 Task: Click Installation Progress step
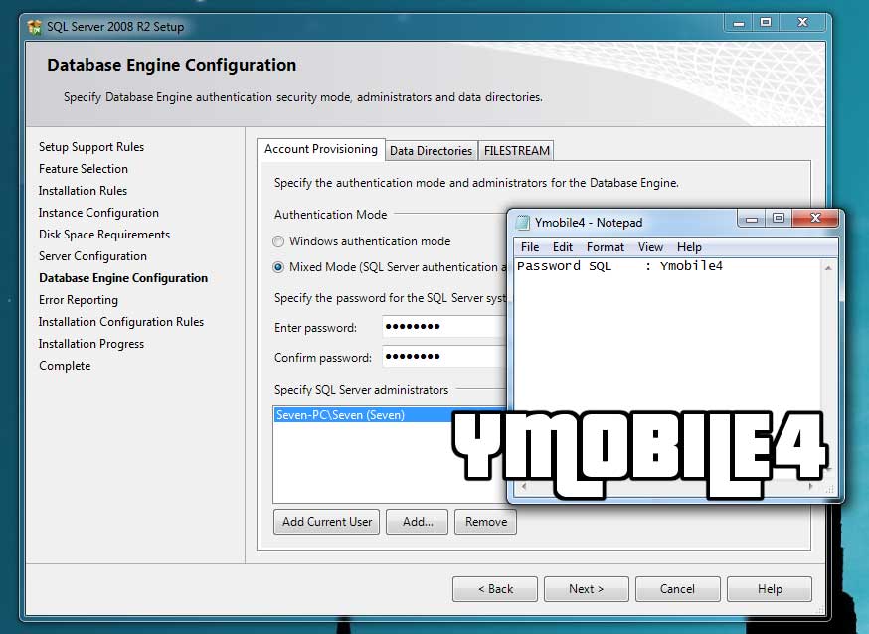[90, 344]
